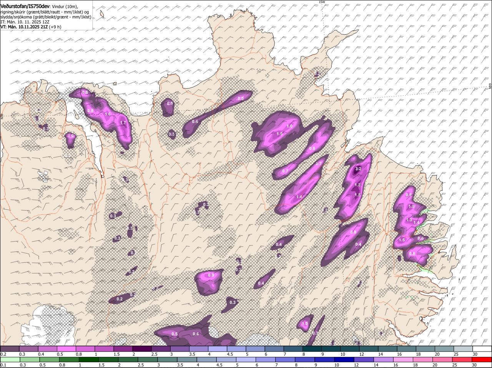Click the 15W meridian label
This screenshot has width=492, height=368.
pos(322,2)
